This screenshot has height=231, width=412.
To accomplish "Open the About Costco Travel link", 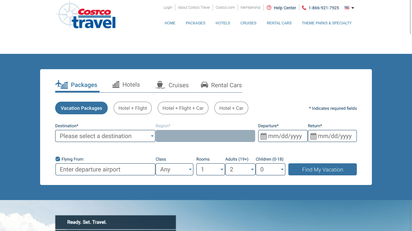I will pyautogui.click(x=194, y=8).
